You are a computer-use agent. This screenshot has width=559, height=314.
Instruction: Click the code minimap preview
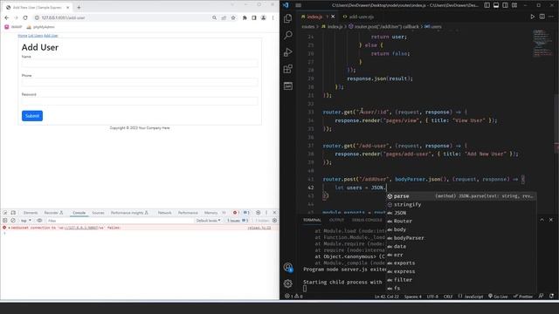pyautogui.click(x=542, y=43)
